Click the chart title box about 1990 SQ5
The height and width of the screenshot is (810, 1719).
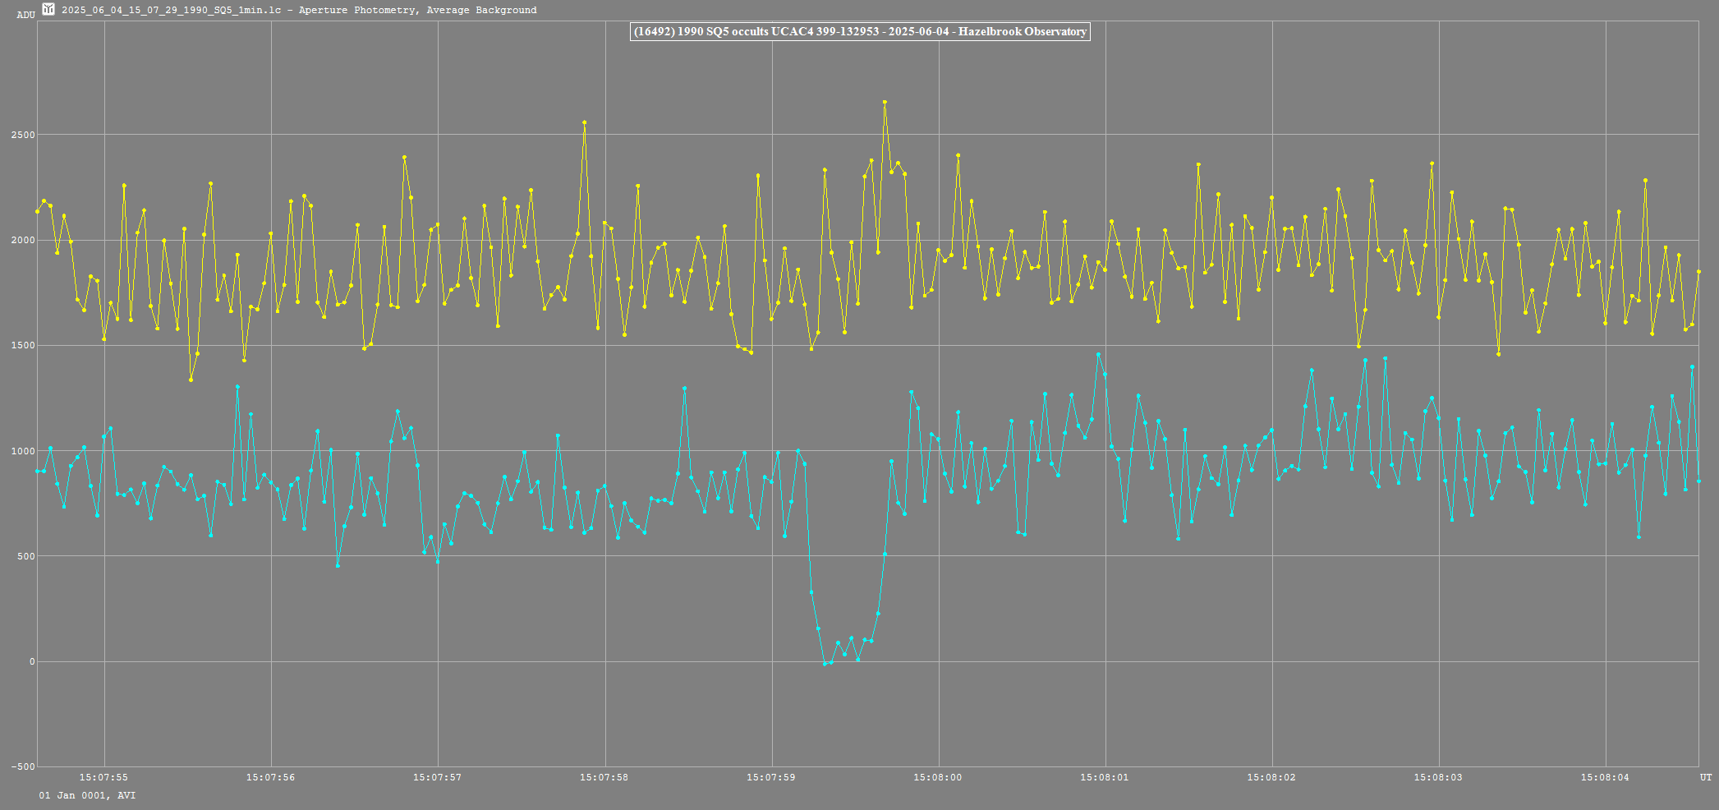tap(860, 32)
